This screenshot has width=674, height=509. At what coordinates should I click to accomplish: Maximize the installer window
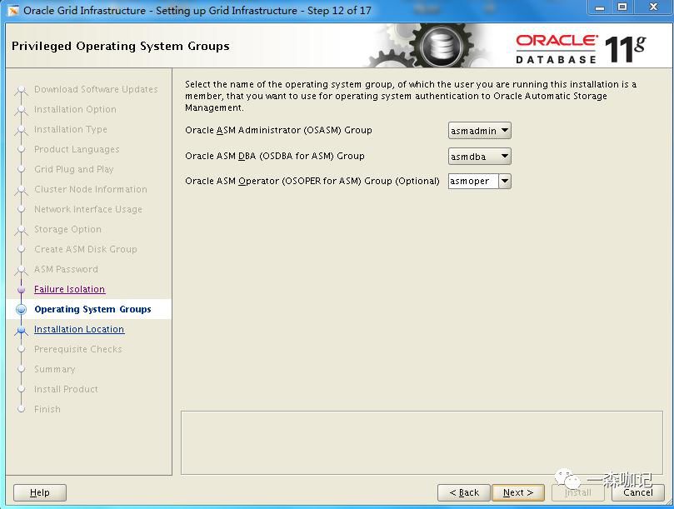pos(622,7)
